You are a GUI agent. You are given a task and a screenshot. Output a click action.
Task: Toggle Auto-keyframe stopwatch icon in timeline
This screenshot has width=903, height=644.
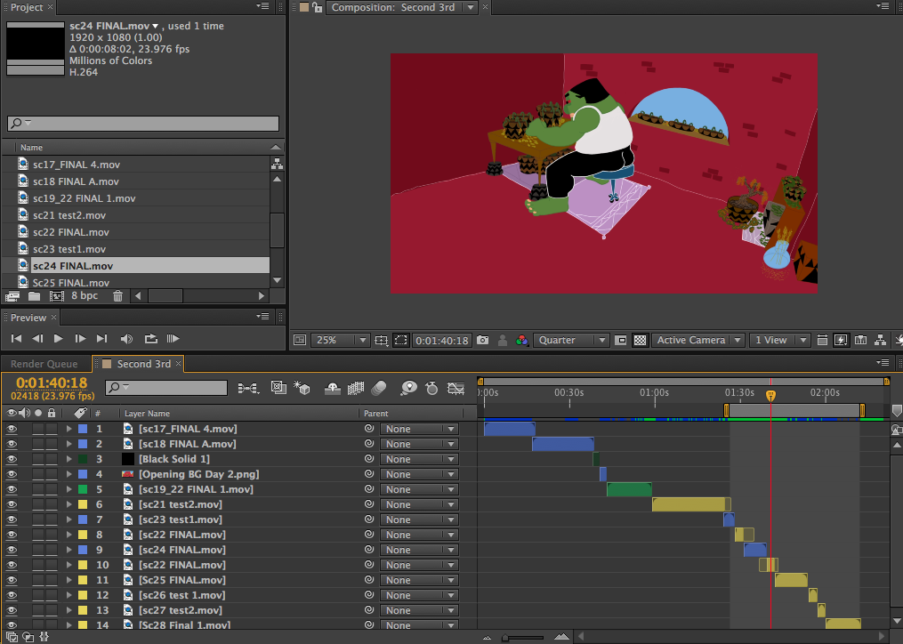(x=431, y=389)
